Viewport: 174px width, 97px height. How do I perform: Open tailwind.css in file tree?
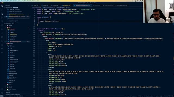tap(12, 79)
